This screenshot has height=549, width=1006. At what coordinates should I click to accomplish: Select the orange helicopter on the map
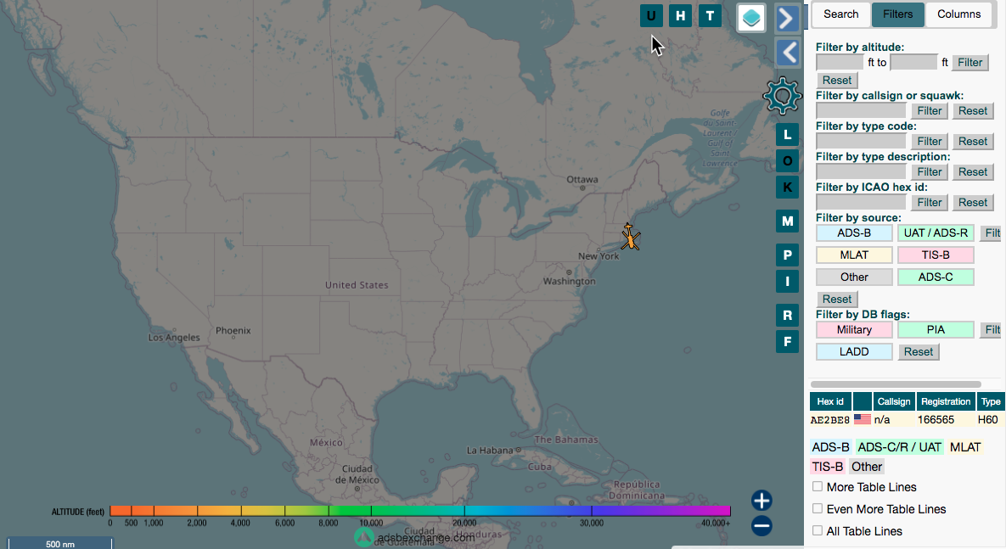click(630, 237)
